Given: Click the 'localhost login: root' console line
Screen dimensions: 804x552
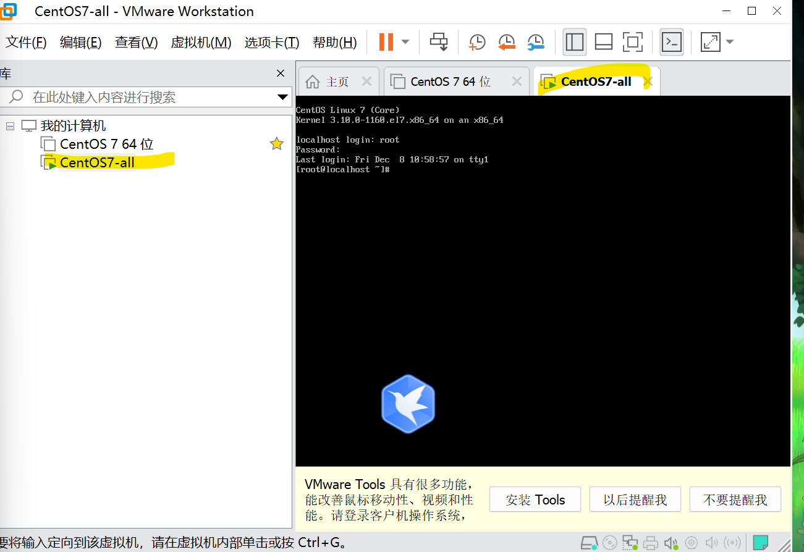Looking at the screenshot, I should (348, 140).
